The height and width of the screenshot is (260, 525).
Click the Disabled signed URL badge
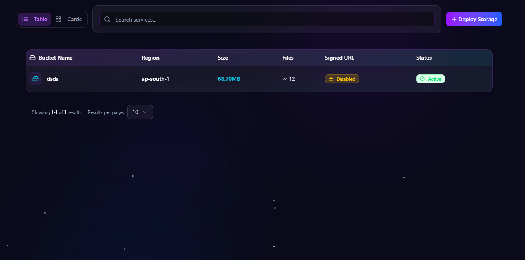pos(342,79)
